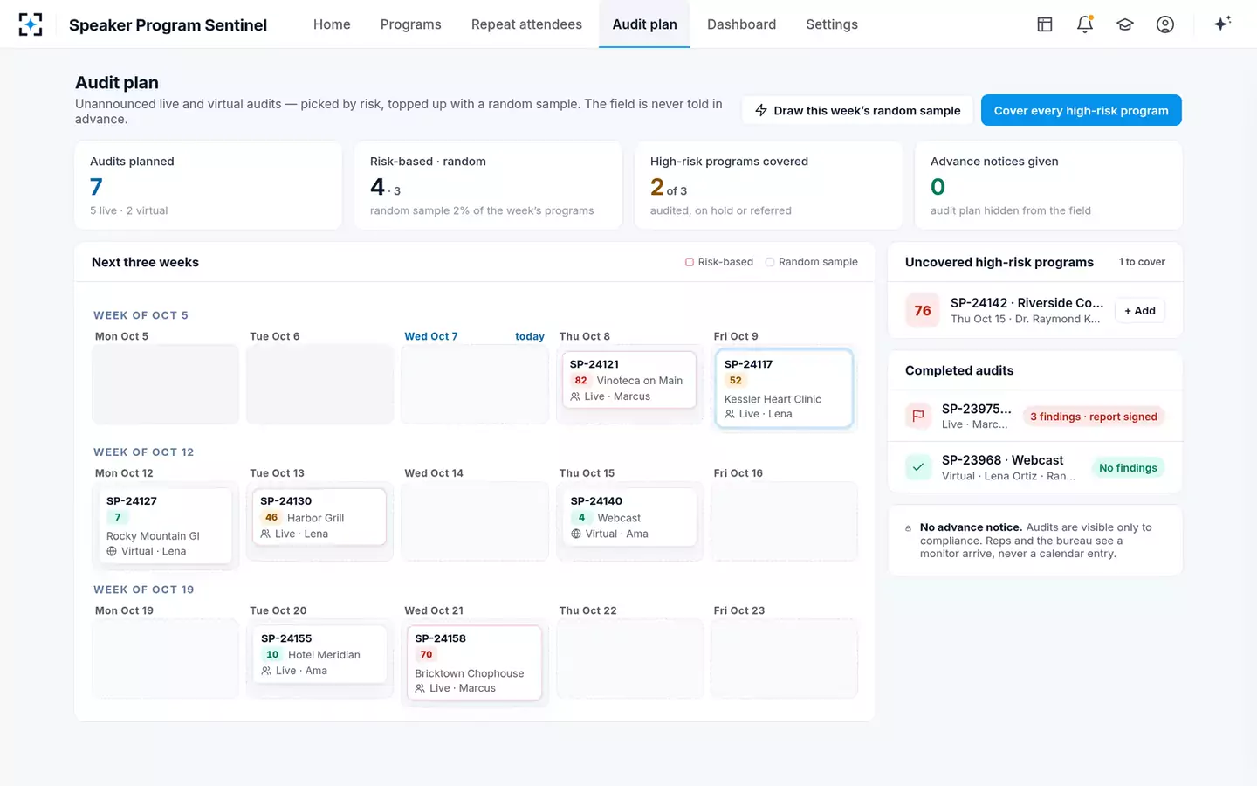Open the SP-24130 Harbor Grill card
Viewport: 1257px width, 786px height.
tap(319, 517)
